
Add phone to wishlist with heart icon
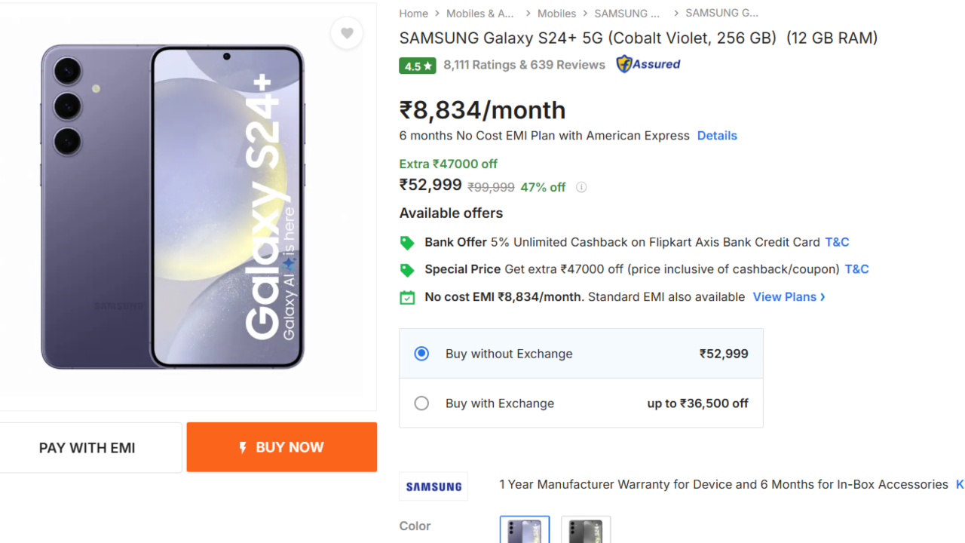[347, 33]
